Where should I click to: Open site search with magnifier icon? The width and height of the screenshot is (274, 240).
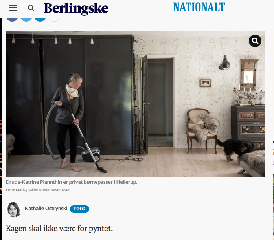click(x=31, y=8)
